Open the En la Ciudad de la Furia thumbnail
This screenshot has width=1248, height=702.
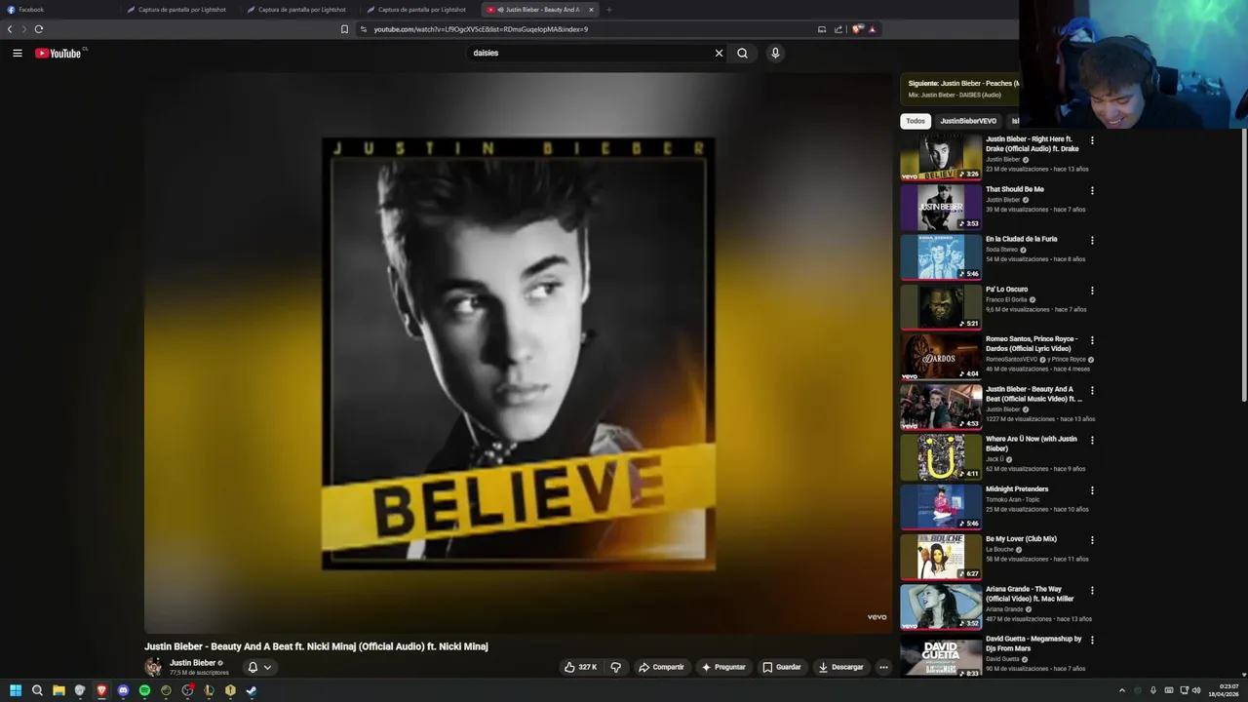(941, 256)
